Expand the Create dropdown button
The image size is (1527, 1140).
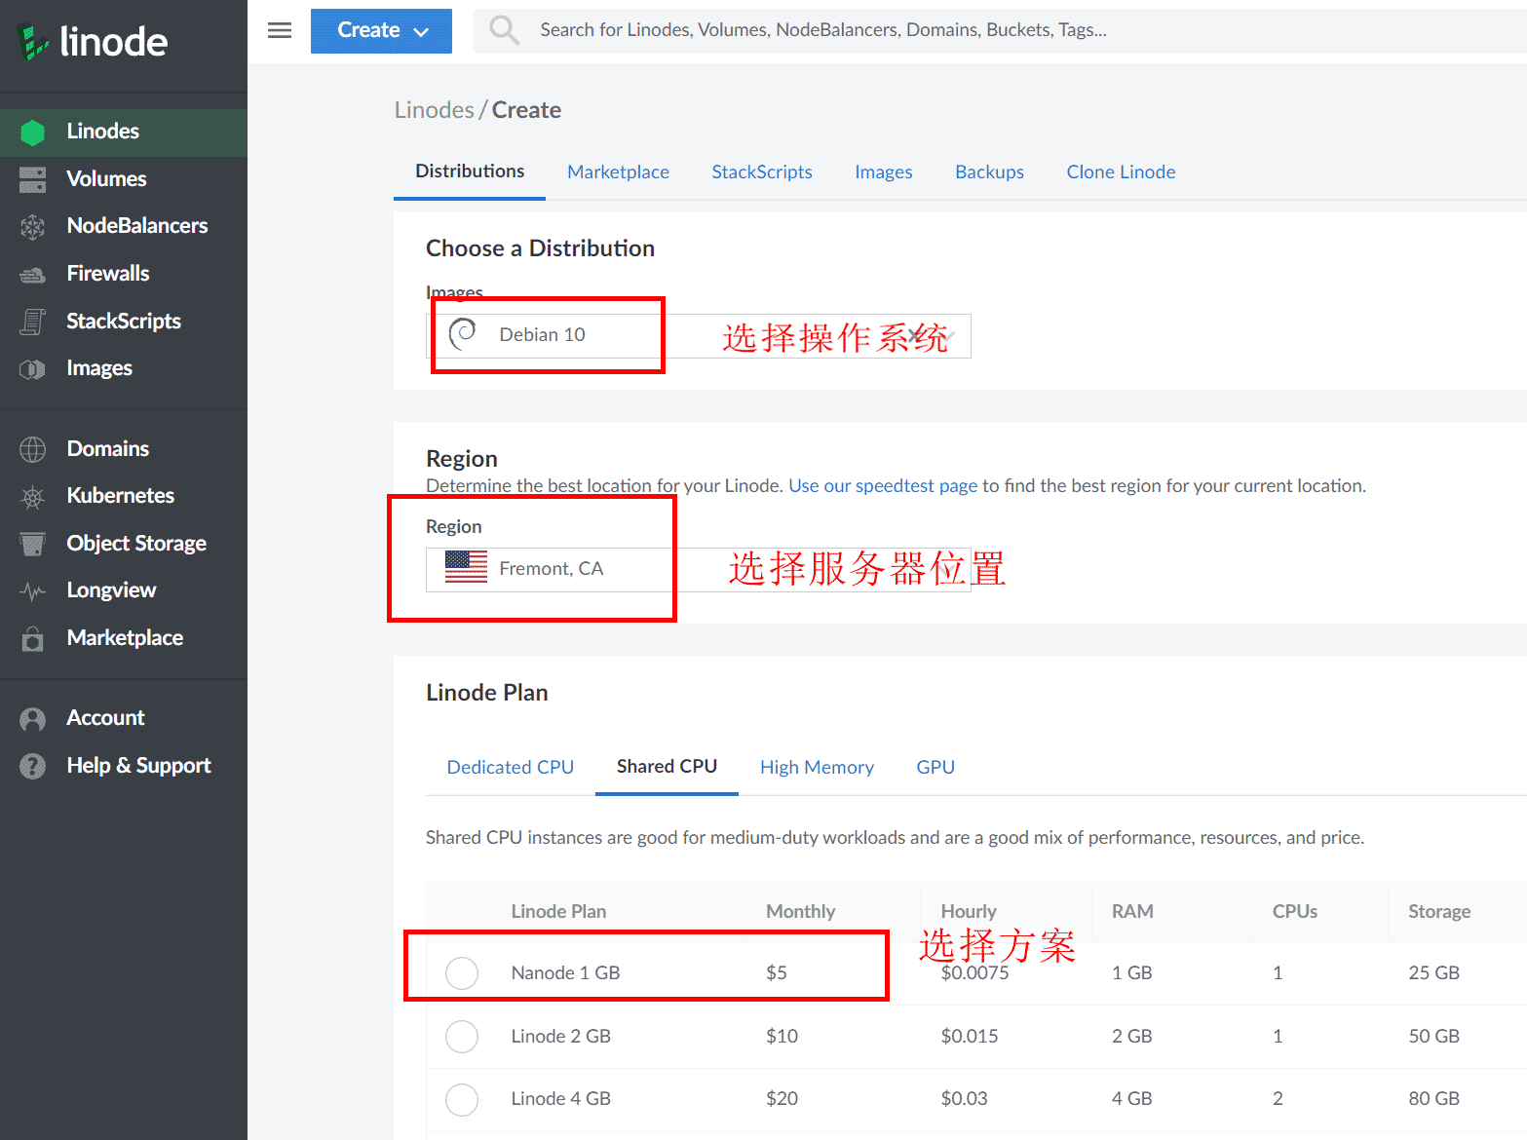click(x=381, y=31)
